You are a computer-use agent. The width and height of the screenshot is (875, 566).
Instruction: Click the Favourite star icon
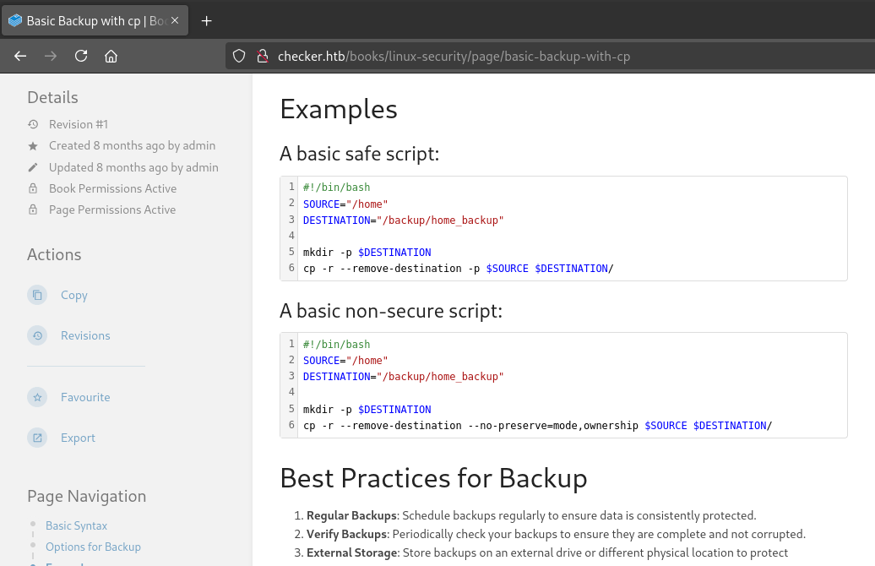(37, 397)
